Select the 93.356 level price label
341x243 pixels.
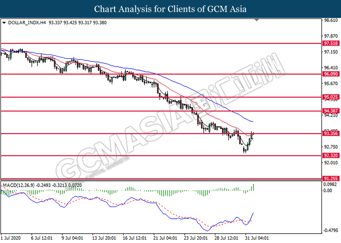click(x=331, y=133)
